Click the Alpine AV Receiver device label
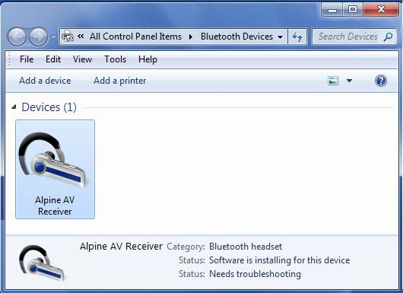Viewport: 403px width, 293px height. [x=55, y=205]
